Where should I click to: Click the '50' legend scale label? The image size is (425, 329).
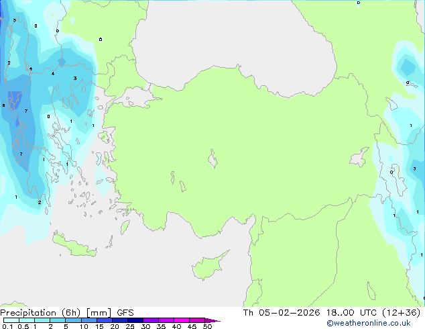207,326
